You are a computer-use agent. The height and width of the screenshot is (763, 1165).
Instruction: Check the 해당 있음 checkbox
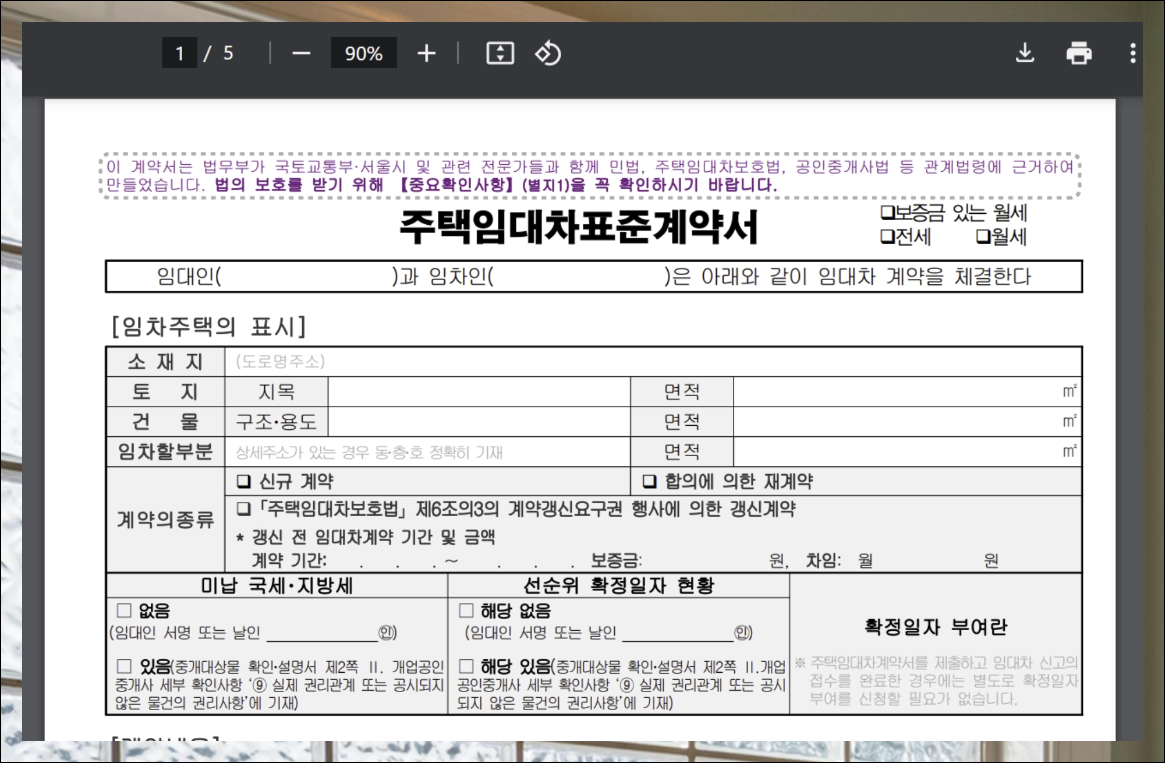coord(466,666)
